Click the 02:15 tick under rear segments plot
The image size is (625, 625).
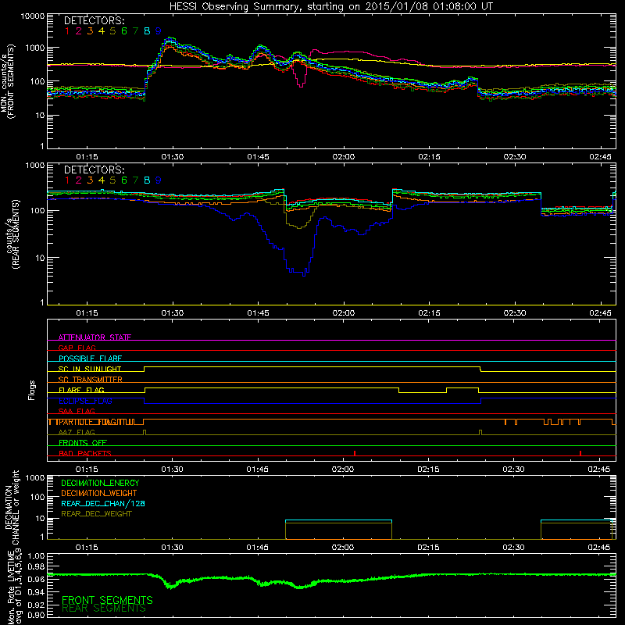[x=429, y=313]
